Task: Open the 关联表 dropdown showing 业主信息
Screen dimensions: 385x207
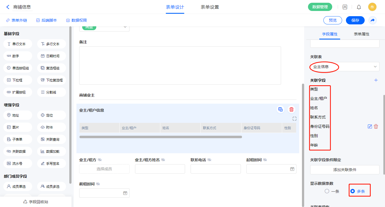Action: click(x=345, y=67)
